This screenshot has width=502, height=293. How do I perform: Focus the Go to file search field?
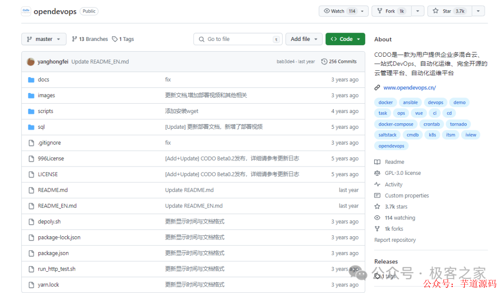tap(238, 39)
